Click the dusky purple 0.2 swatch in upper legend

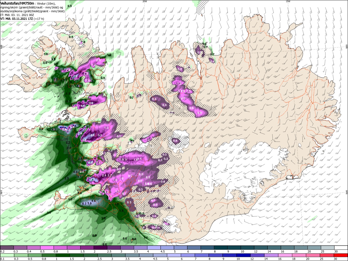point(7,247)
